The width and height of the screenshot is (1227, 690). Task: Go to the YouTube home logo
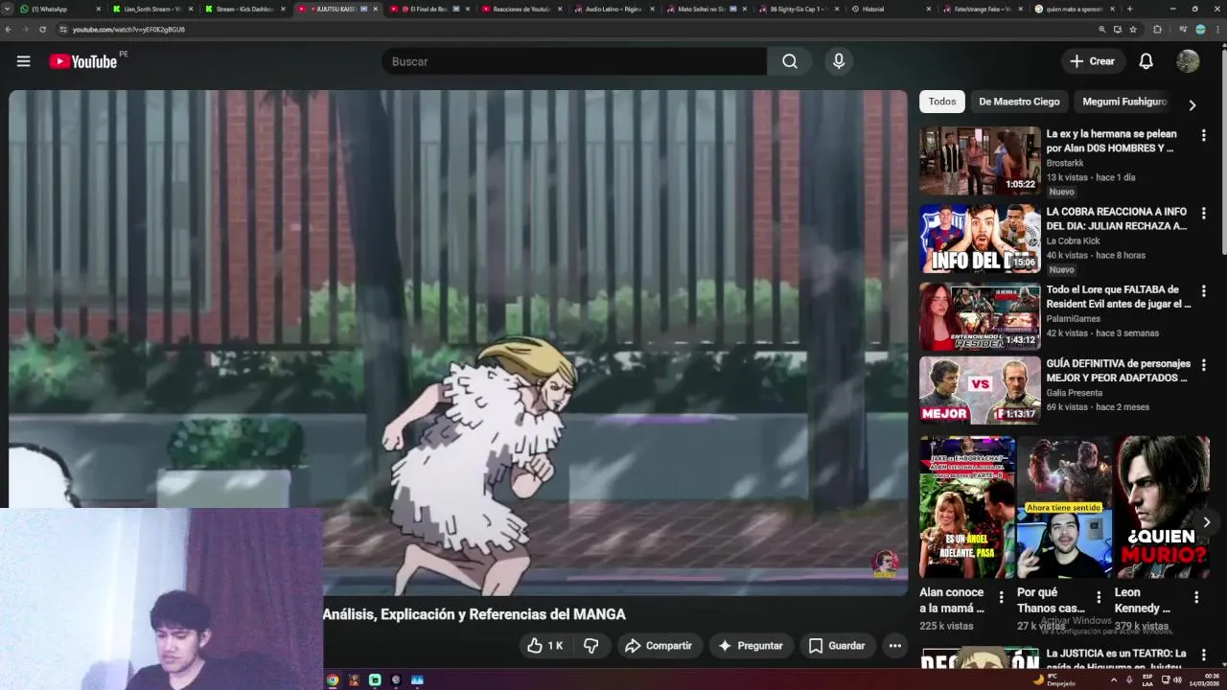pyautogui.click(x=82, y=61)
